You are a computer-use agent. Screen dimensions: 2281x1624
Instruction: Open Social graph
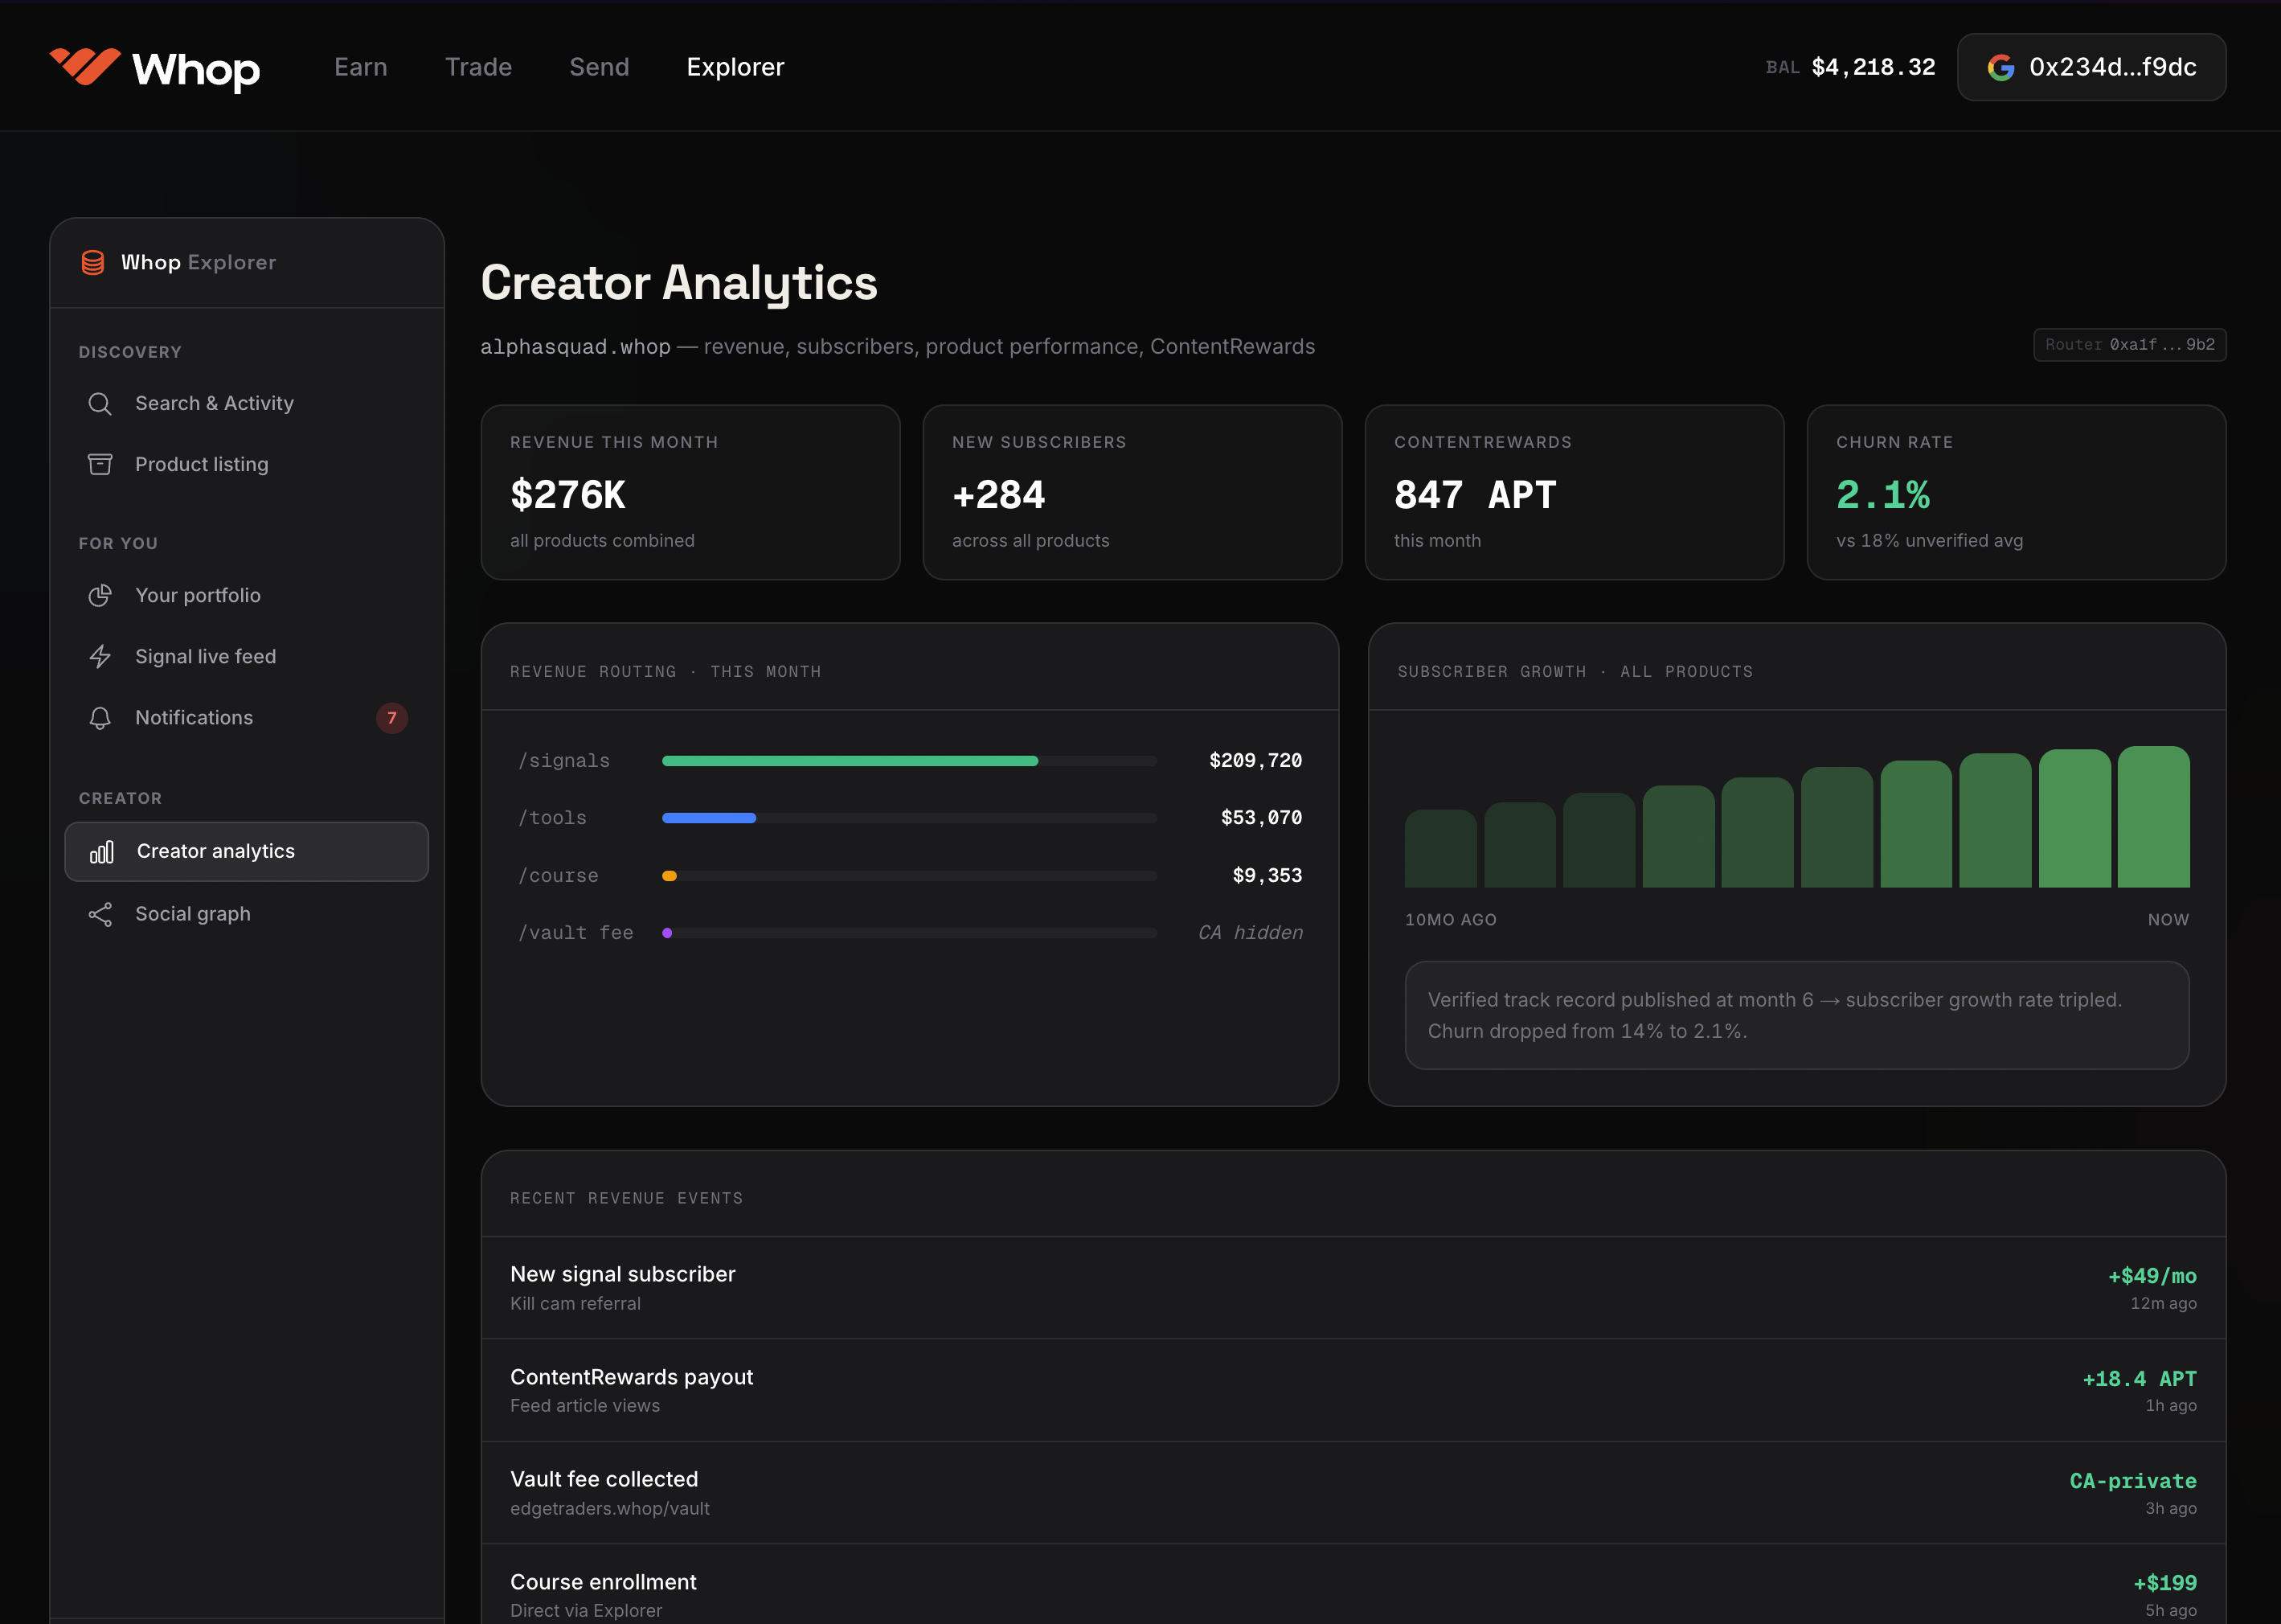[247, 914]
